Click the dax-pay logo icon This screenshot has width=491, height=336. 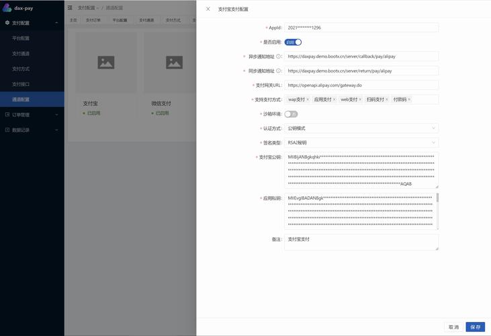[7, 8]
